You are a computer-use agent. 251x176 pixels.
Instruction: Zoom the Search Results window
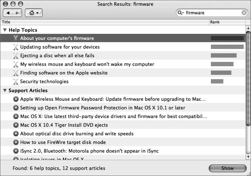point(21,4)
